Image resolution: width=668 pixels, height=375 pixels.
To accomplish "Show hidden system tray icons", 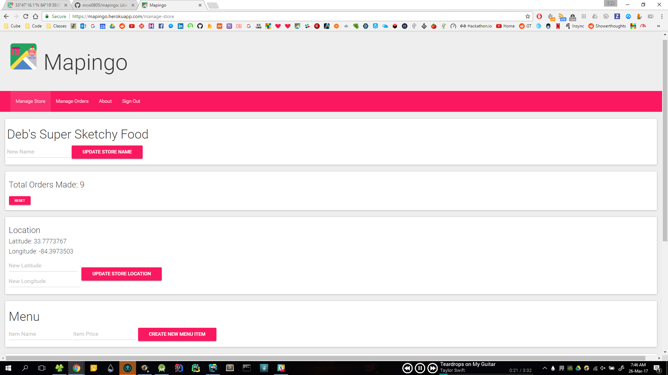I will click(x=545, y=368).
